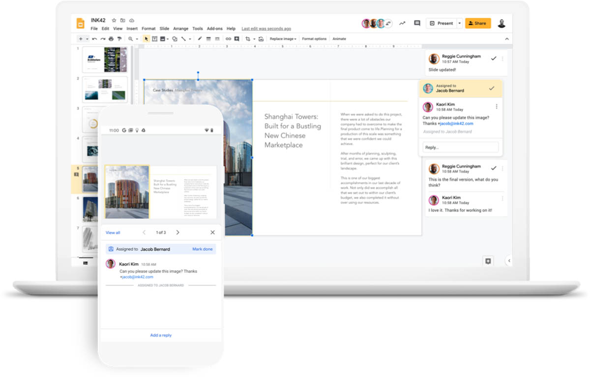This screenshot has width=590, height=377.
Task: Select the Insert image tool
Action: click(x=164, y=38)
